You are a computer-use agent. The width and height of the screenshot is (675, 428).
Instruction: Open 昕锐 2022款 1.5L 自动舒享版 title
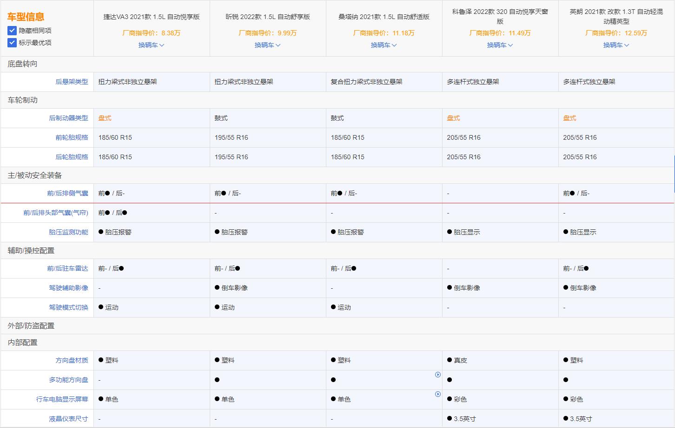[268, 17]
